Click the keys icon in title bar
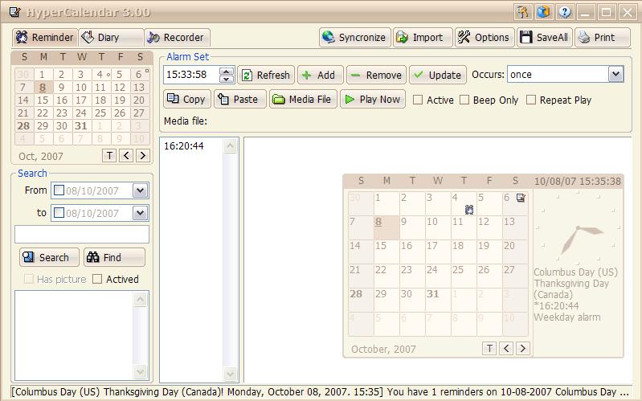The width and height of the screenshot is (642, 401). (523, 12)
